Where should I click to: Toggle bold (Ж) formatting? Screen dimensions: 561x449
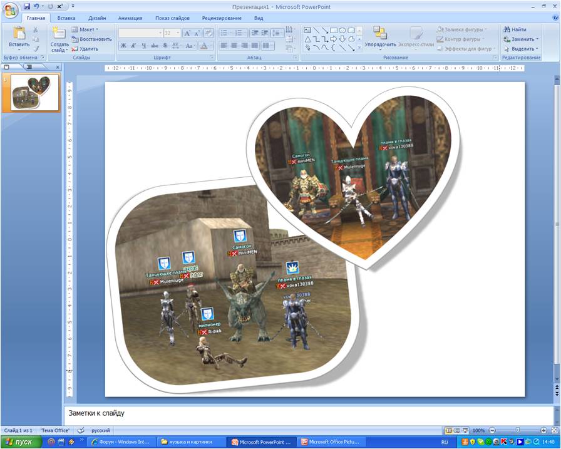click(x=123, y=46)
